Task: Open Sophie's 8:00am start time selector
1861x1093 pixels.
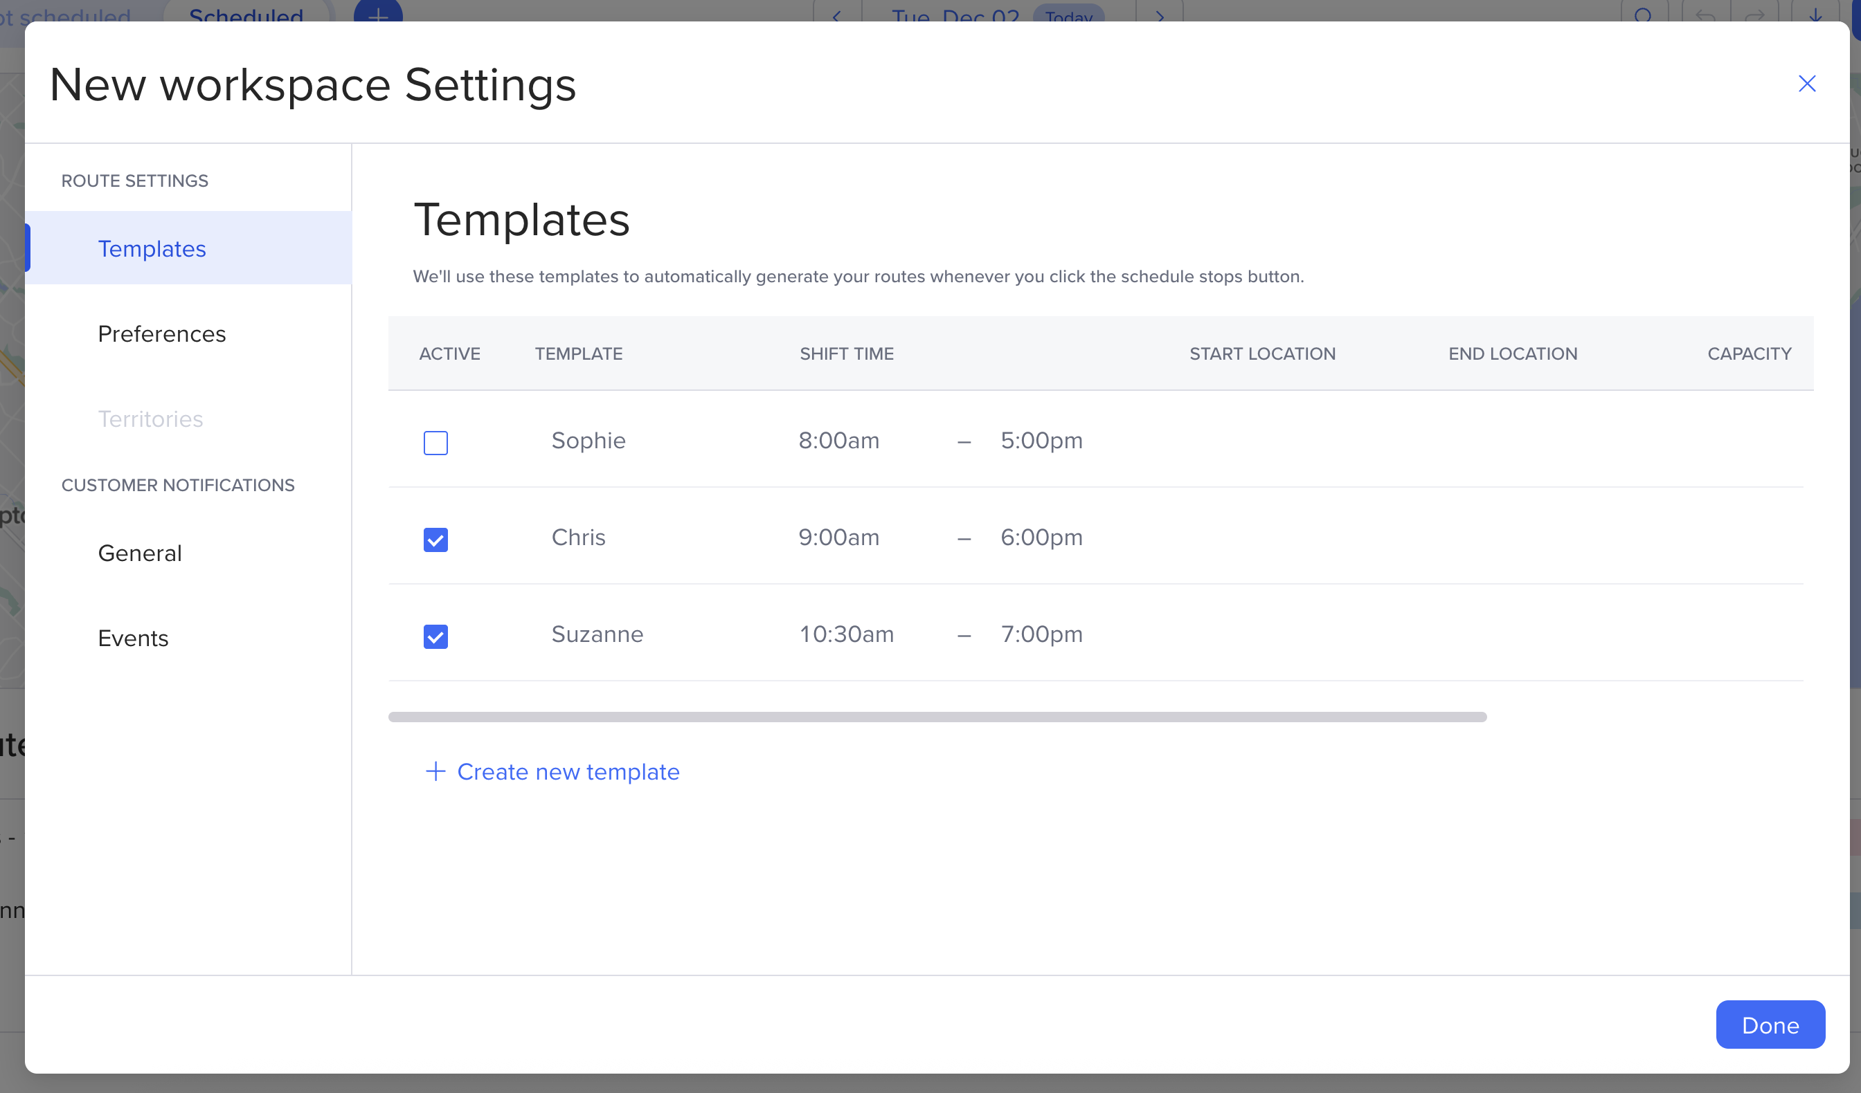Action: coord(838,441)
